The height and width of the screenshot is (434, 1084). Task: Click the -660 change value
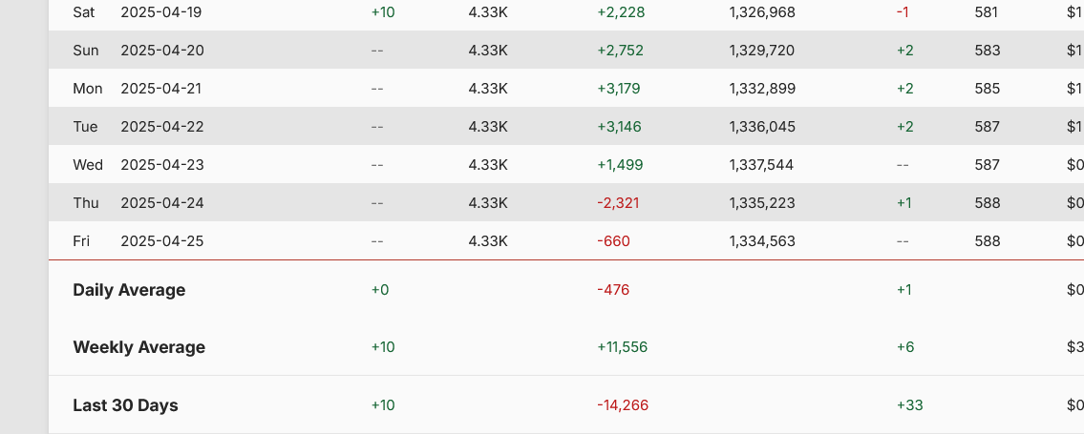tap(613, 241)
